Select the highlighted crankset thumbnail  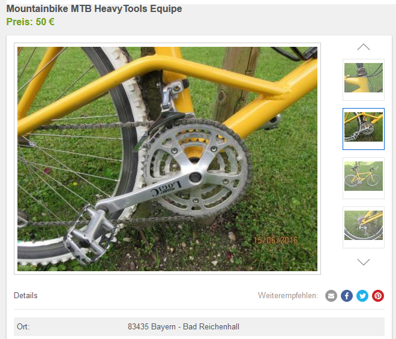pos(364,129)
